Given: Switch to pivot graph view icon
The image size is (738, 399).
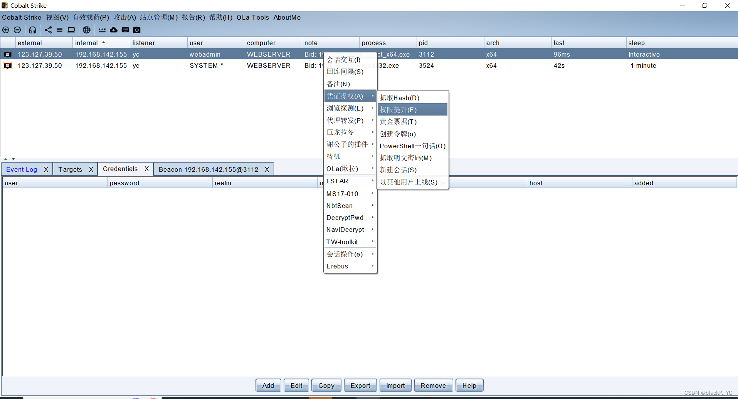Looking at the screenshot, I should [x=48, y=30].
